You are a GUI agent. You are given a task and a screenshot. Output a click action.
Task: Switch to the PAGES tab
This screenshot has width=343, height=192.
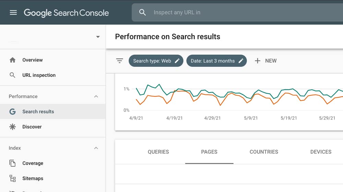[209, 152]
